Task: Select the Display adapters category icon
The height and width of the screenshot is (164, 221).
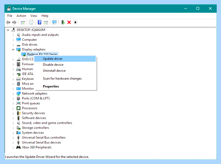Action: click(x=18, y=49)
